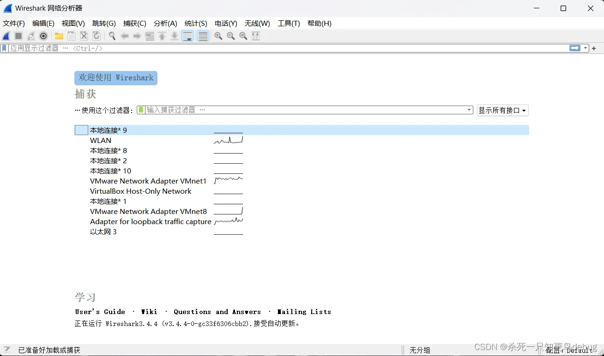Click the go to specified packet icon
The image size is (604, 356).
(150, 36)
